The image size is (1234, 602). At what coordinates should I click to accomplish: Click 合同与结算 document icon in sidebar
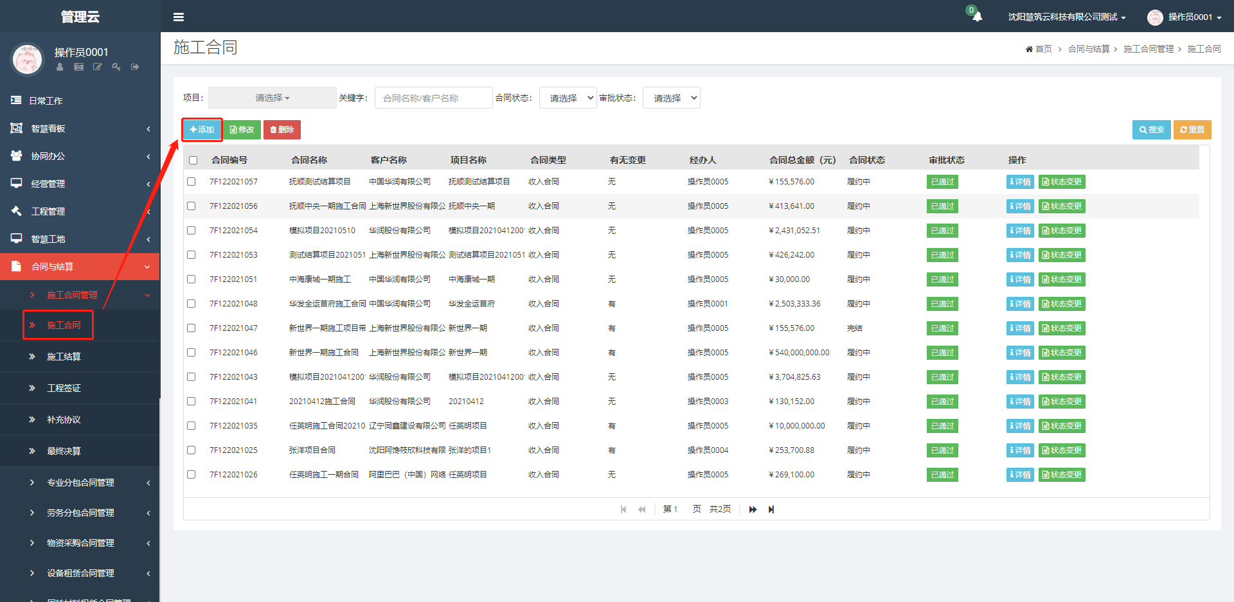point(16,266)
